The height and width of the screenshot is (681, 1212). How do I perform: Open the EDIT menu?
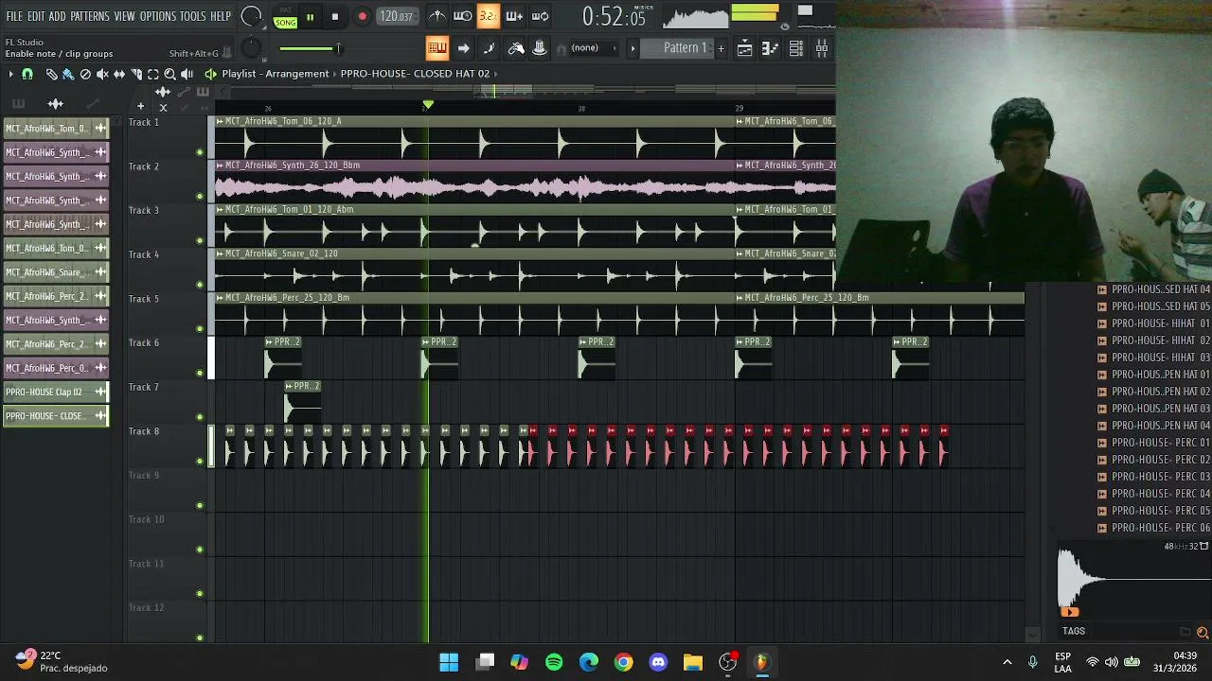(x=36, y=17)
